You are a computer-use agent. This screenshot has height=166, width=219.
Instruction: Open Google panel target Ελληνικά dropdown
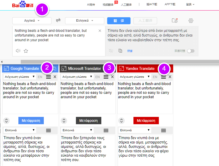point(20,130)
